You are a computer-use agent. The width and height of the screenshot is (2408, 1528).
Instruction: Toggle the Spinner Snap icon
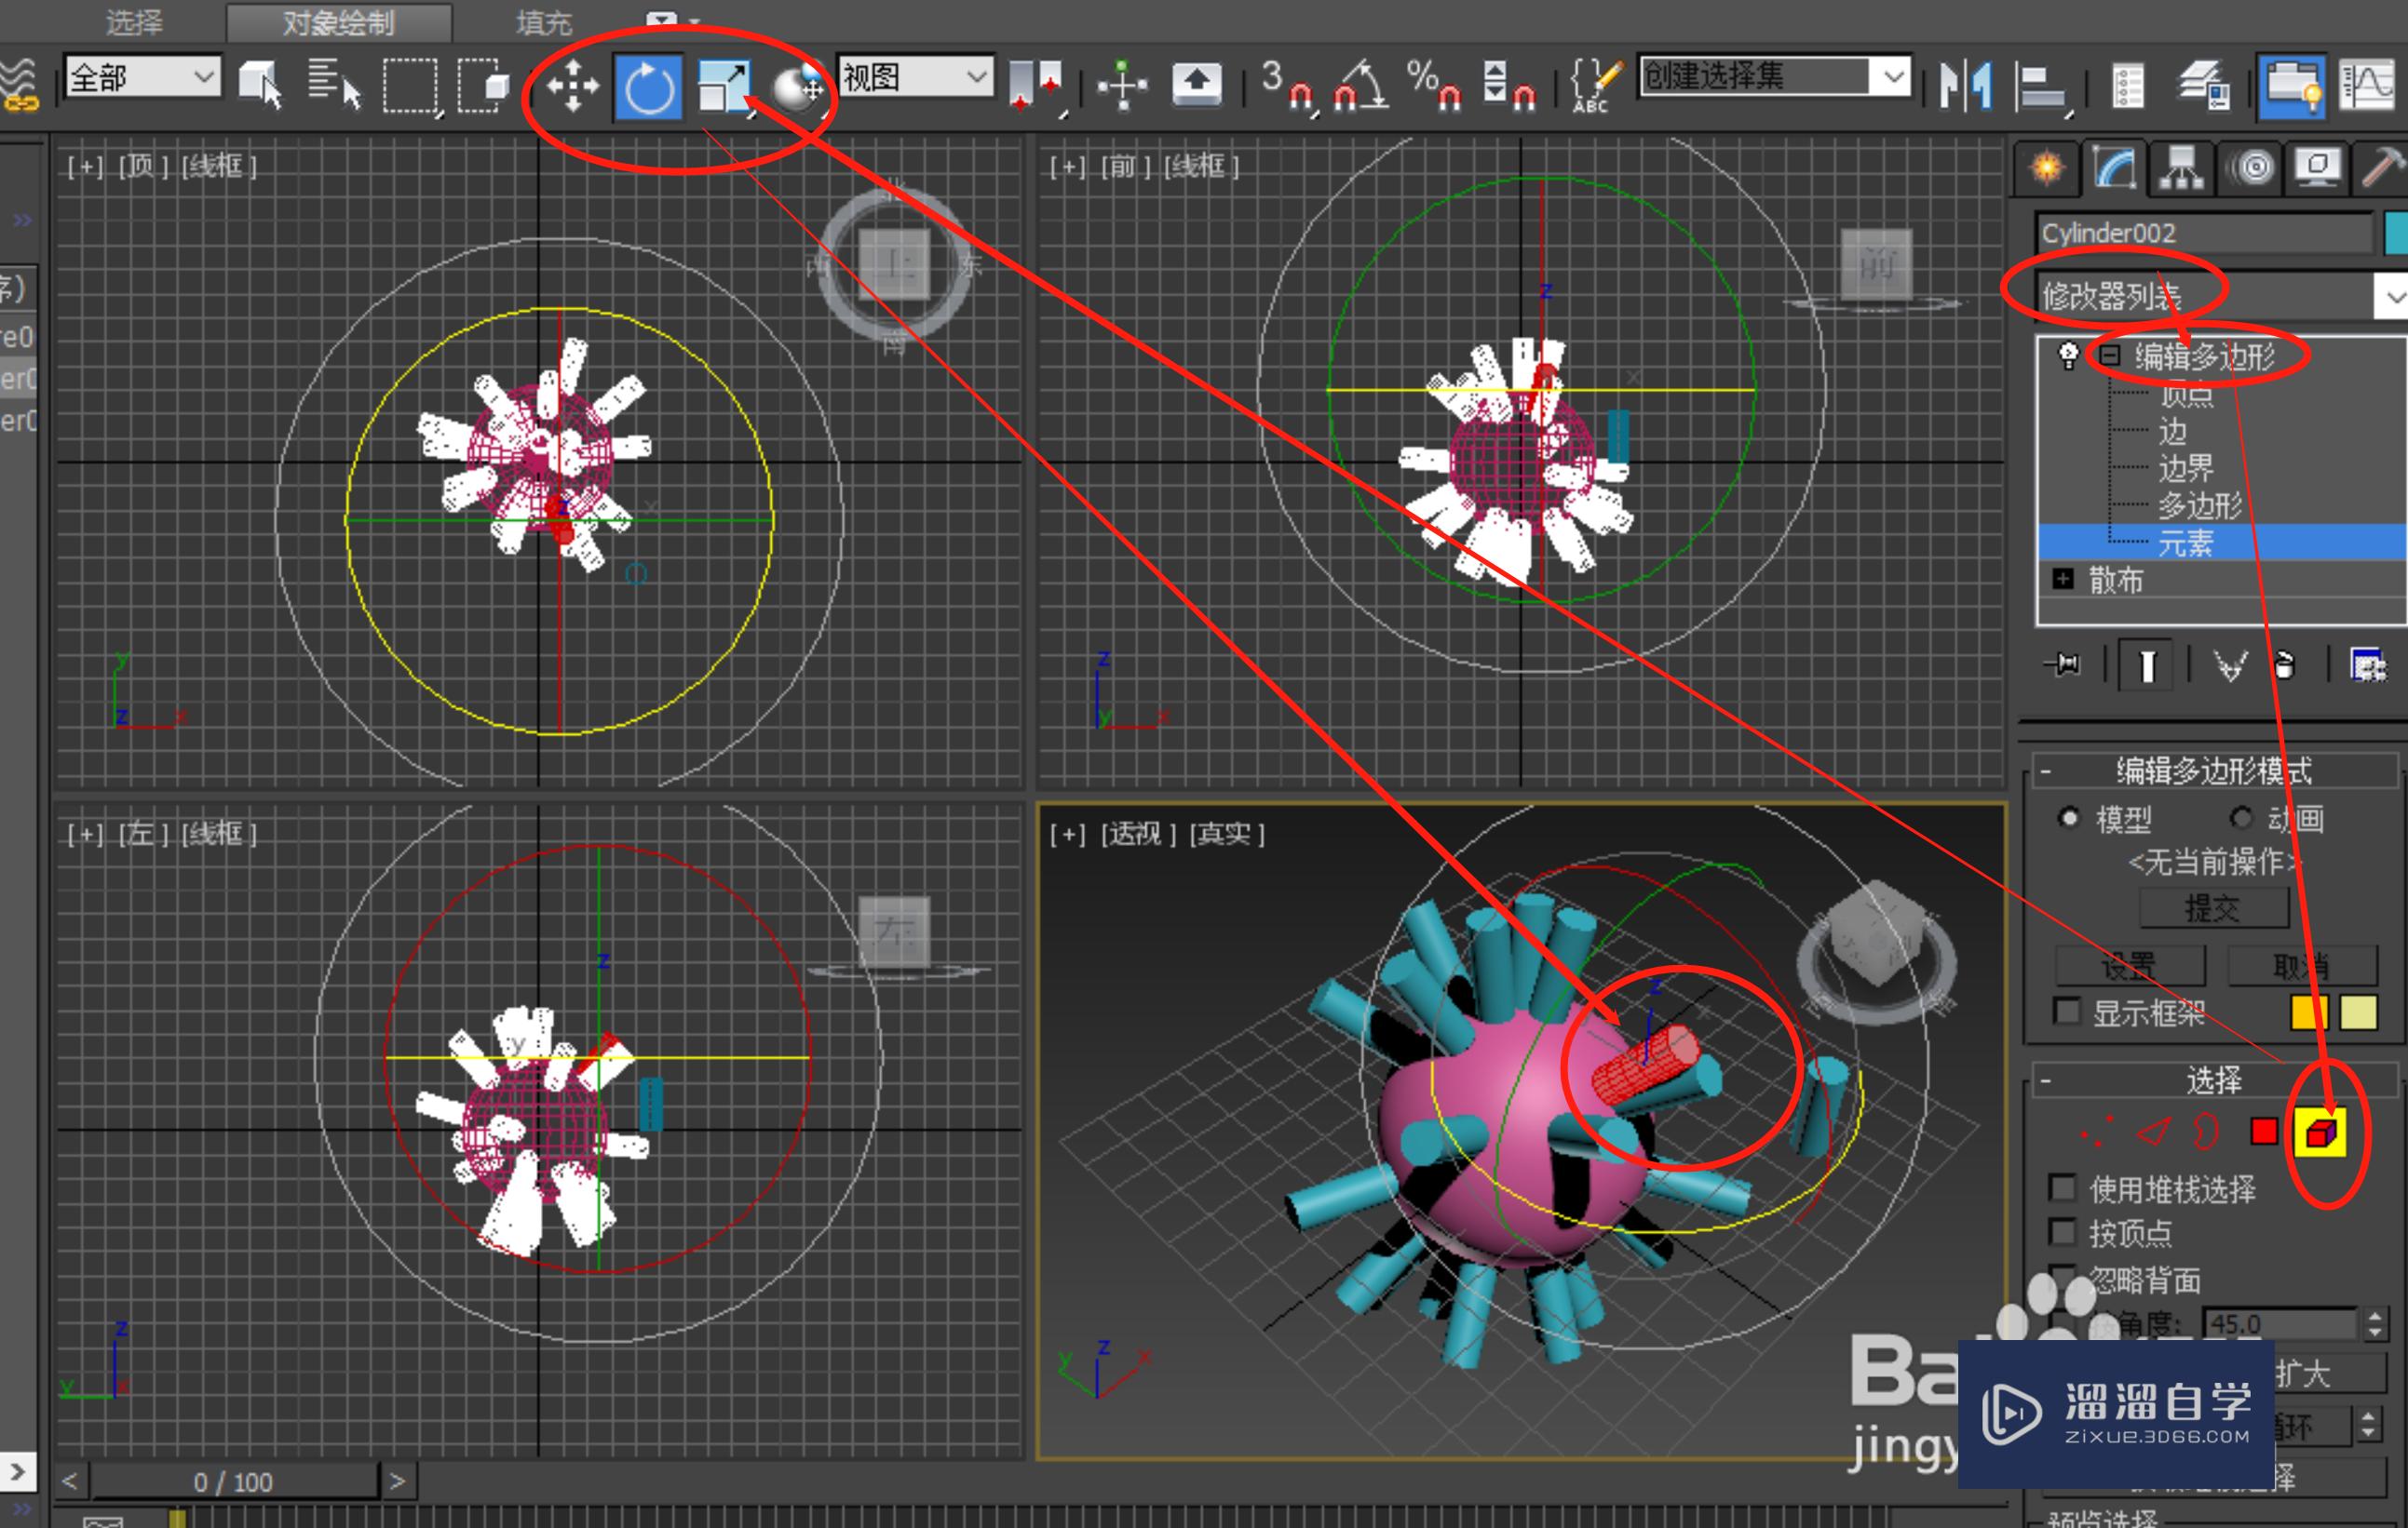[1508, 86]
